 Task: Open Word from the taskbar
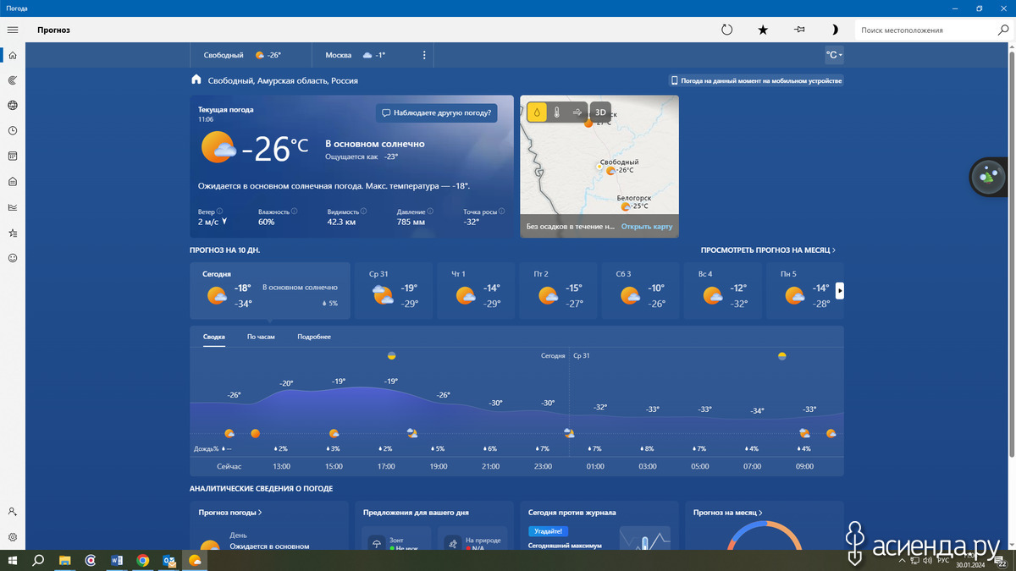tap(117, 560)
